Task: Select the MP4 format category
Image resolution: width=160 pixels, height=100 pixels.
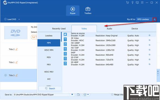Action: pyautogui.click(x=49, y=43)
